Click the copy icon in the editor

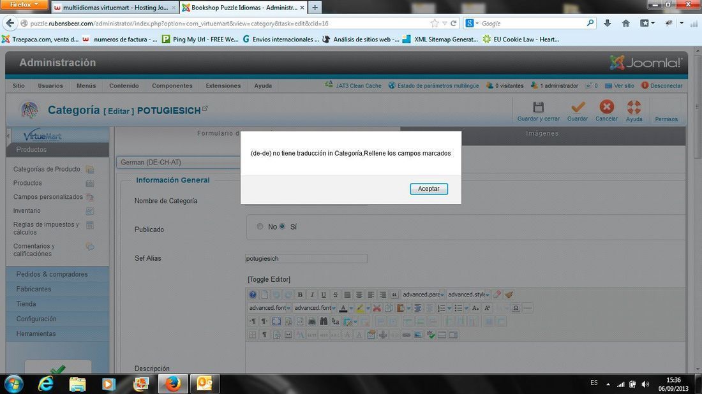point(389,308)
